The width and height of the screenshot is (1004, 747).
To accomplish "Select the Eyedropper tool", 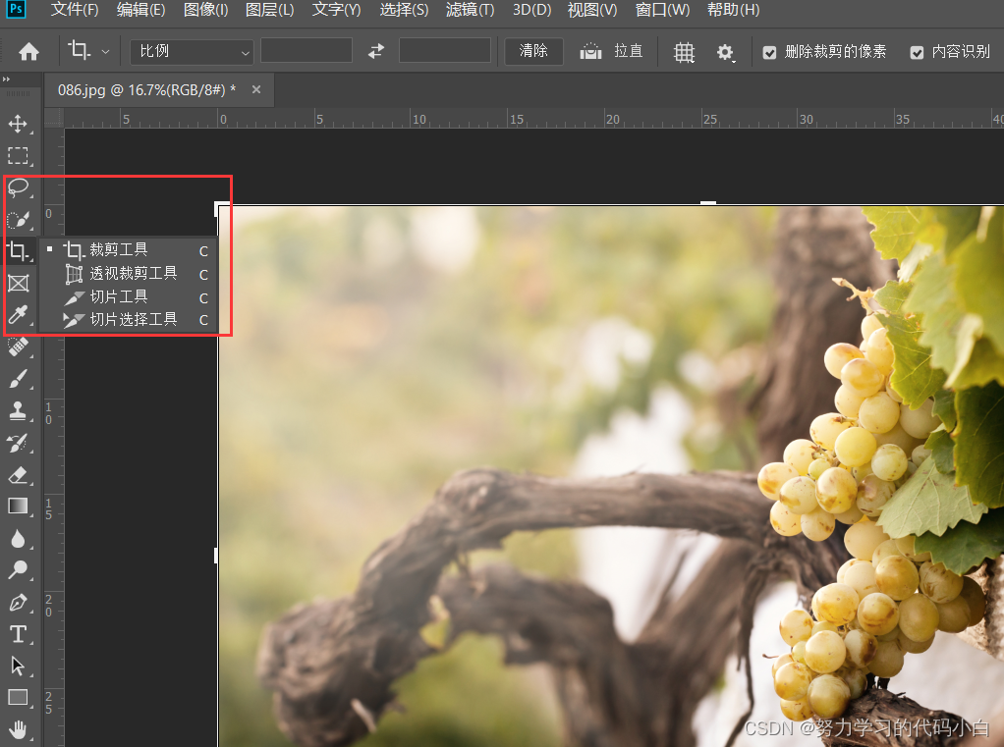I will 18,315.
